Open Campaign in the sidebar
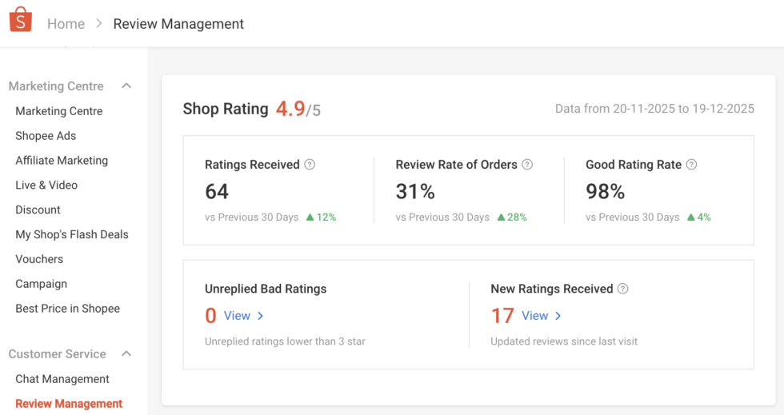The width and height of the screenshot is (784, 415). (x=41, y=285)
